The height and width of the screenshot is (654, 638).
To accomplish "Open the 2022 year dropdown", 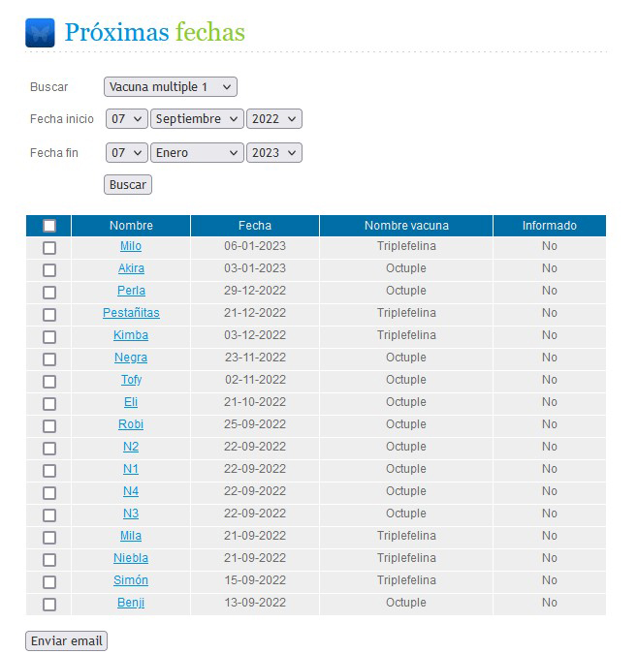I will (274, 119).
